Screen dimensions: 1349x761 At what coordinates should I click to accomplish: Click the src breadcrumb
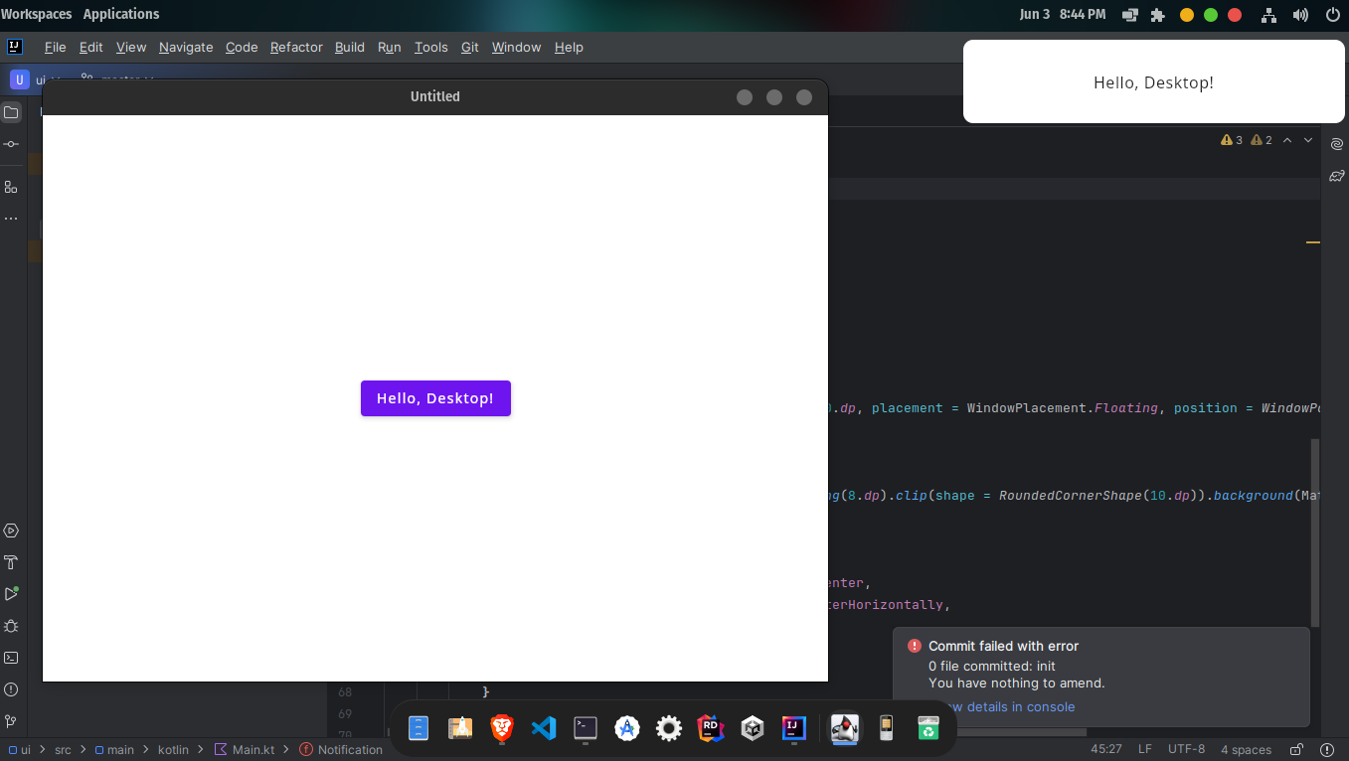63,750
